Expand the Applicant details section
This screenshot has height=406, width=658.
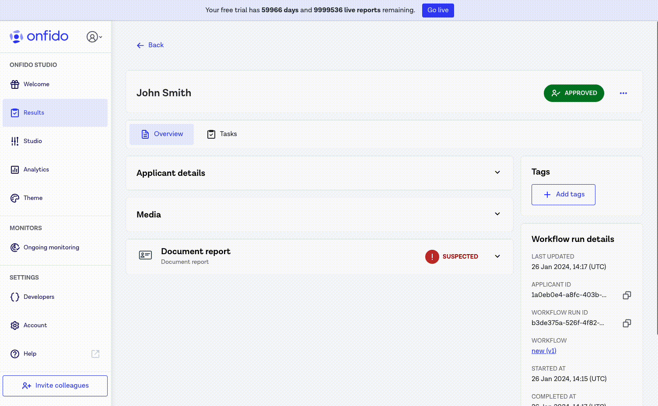coord(497,172)
